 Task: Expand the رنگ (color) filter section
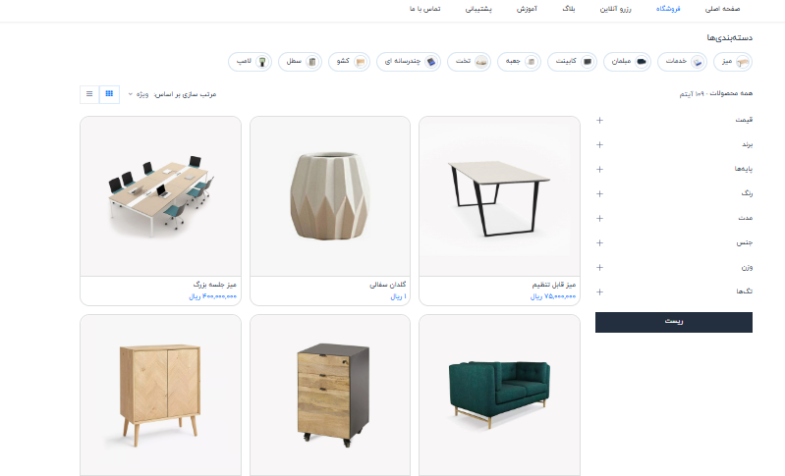[674, 193]
